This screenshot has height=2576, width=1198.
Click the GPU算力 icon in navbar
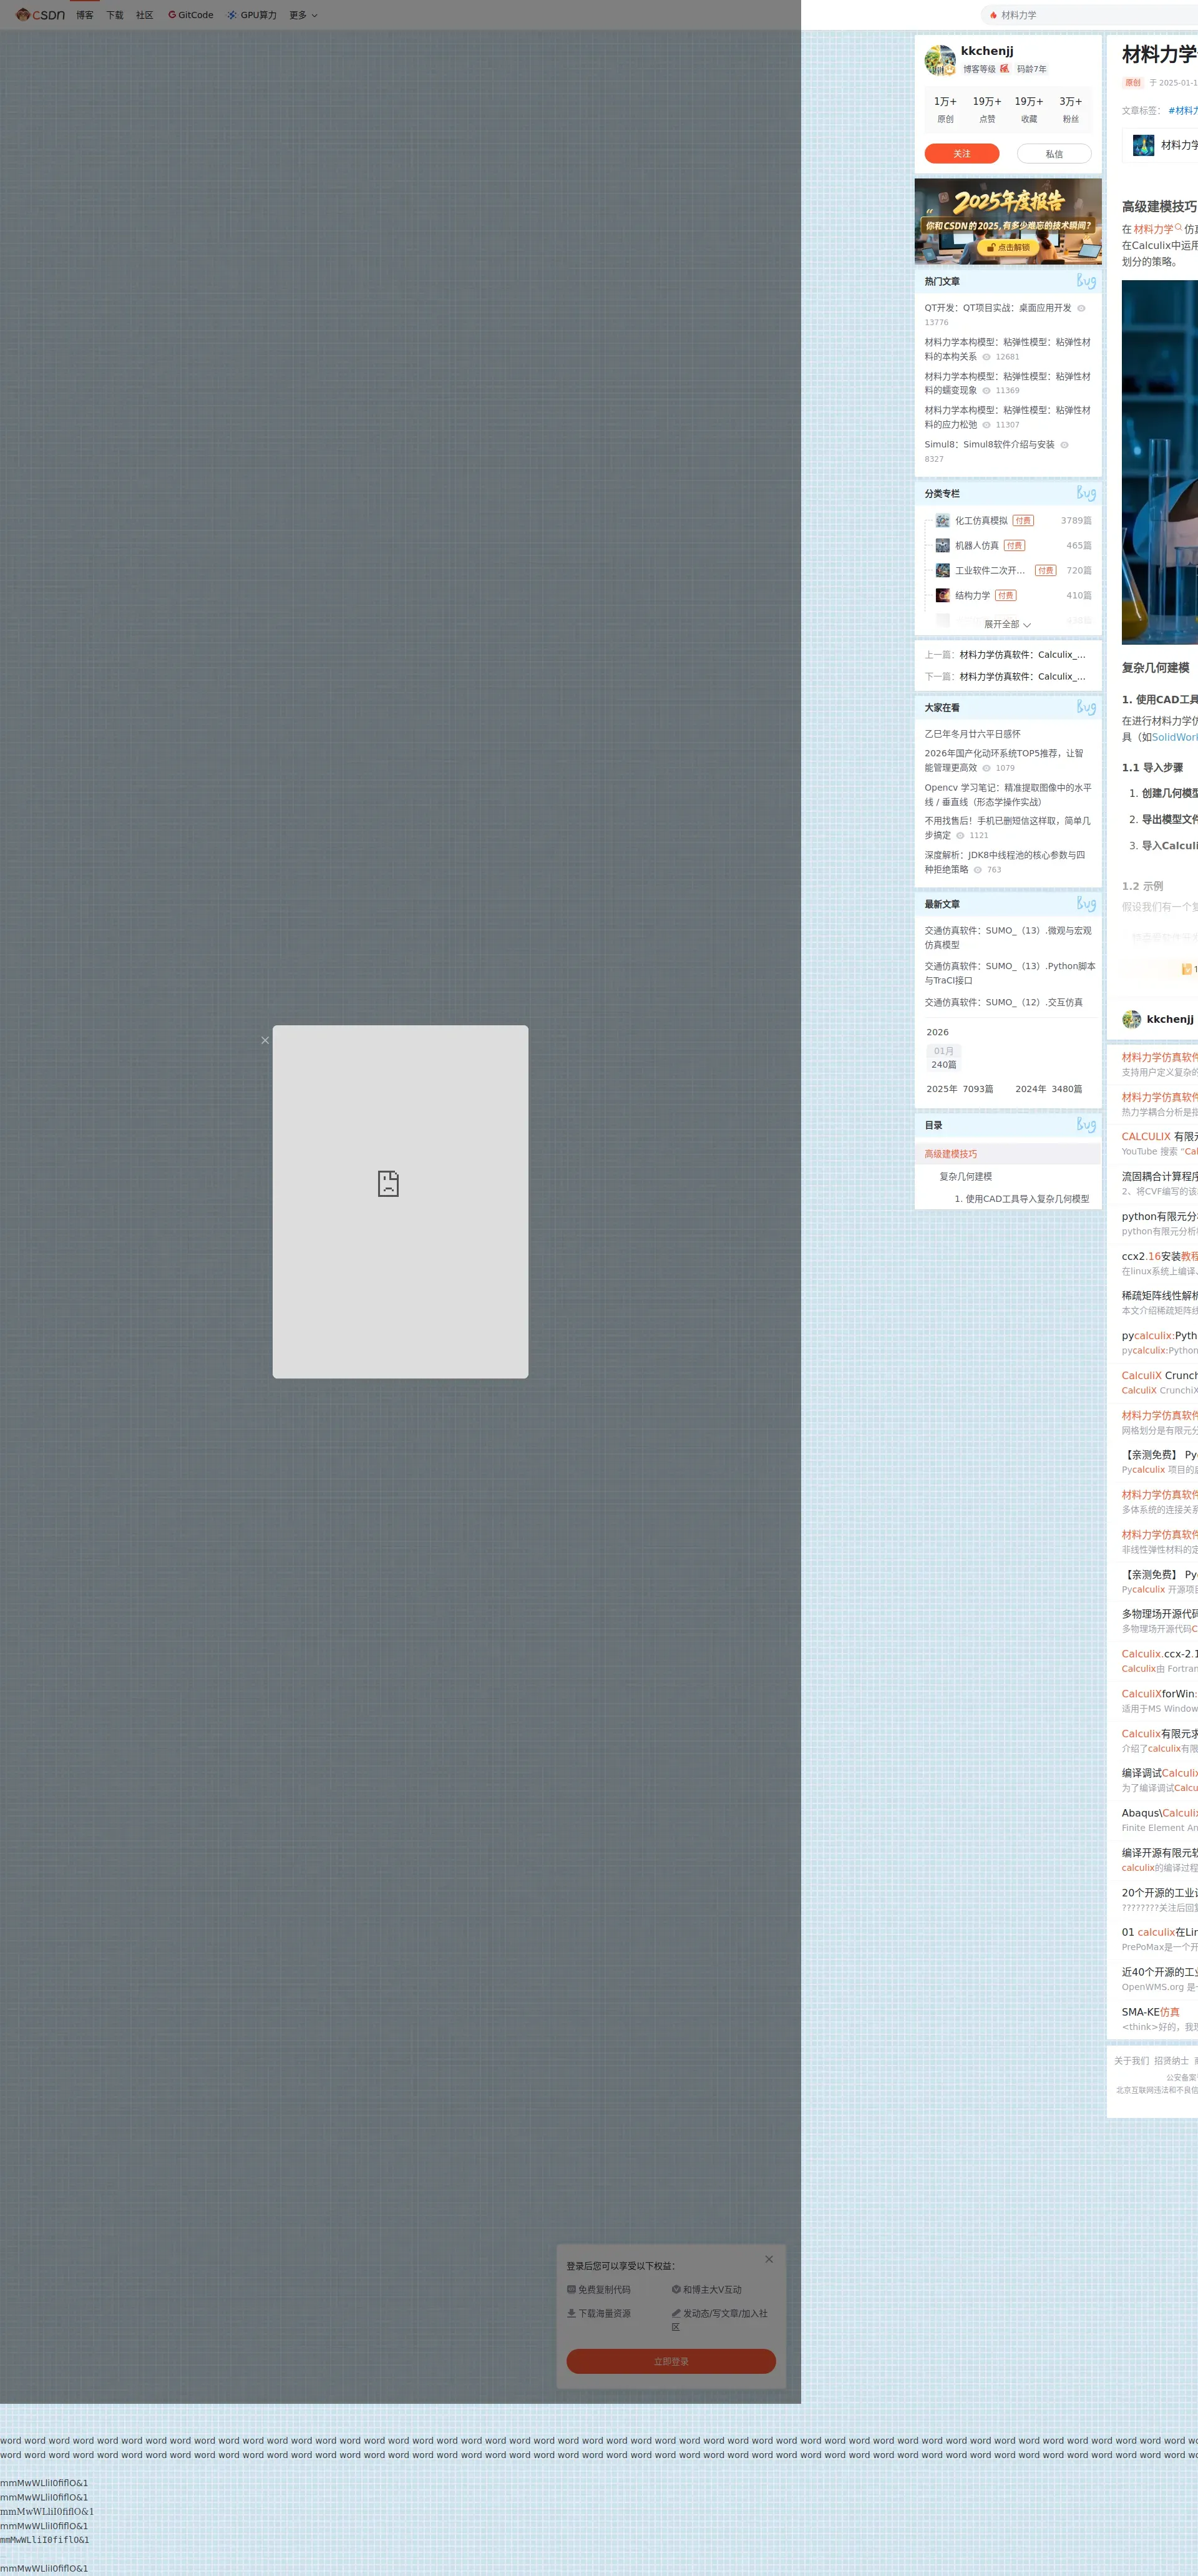tap(232, 15)
